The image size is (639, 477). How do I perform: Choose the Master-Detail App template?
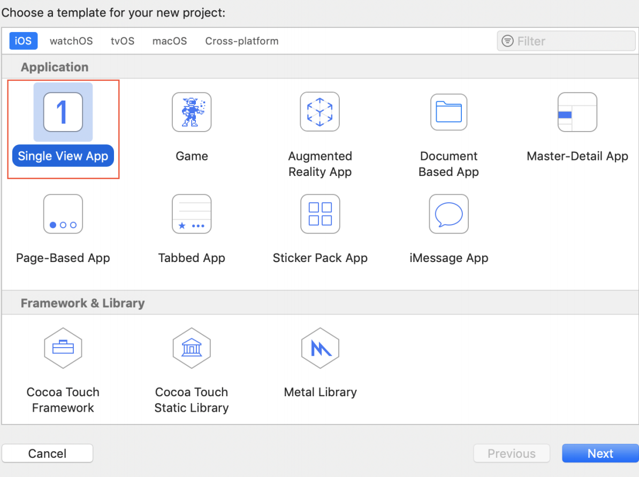(x=577, y=112)
